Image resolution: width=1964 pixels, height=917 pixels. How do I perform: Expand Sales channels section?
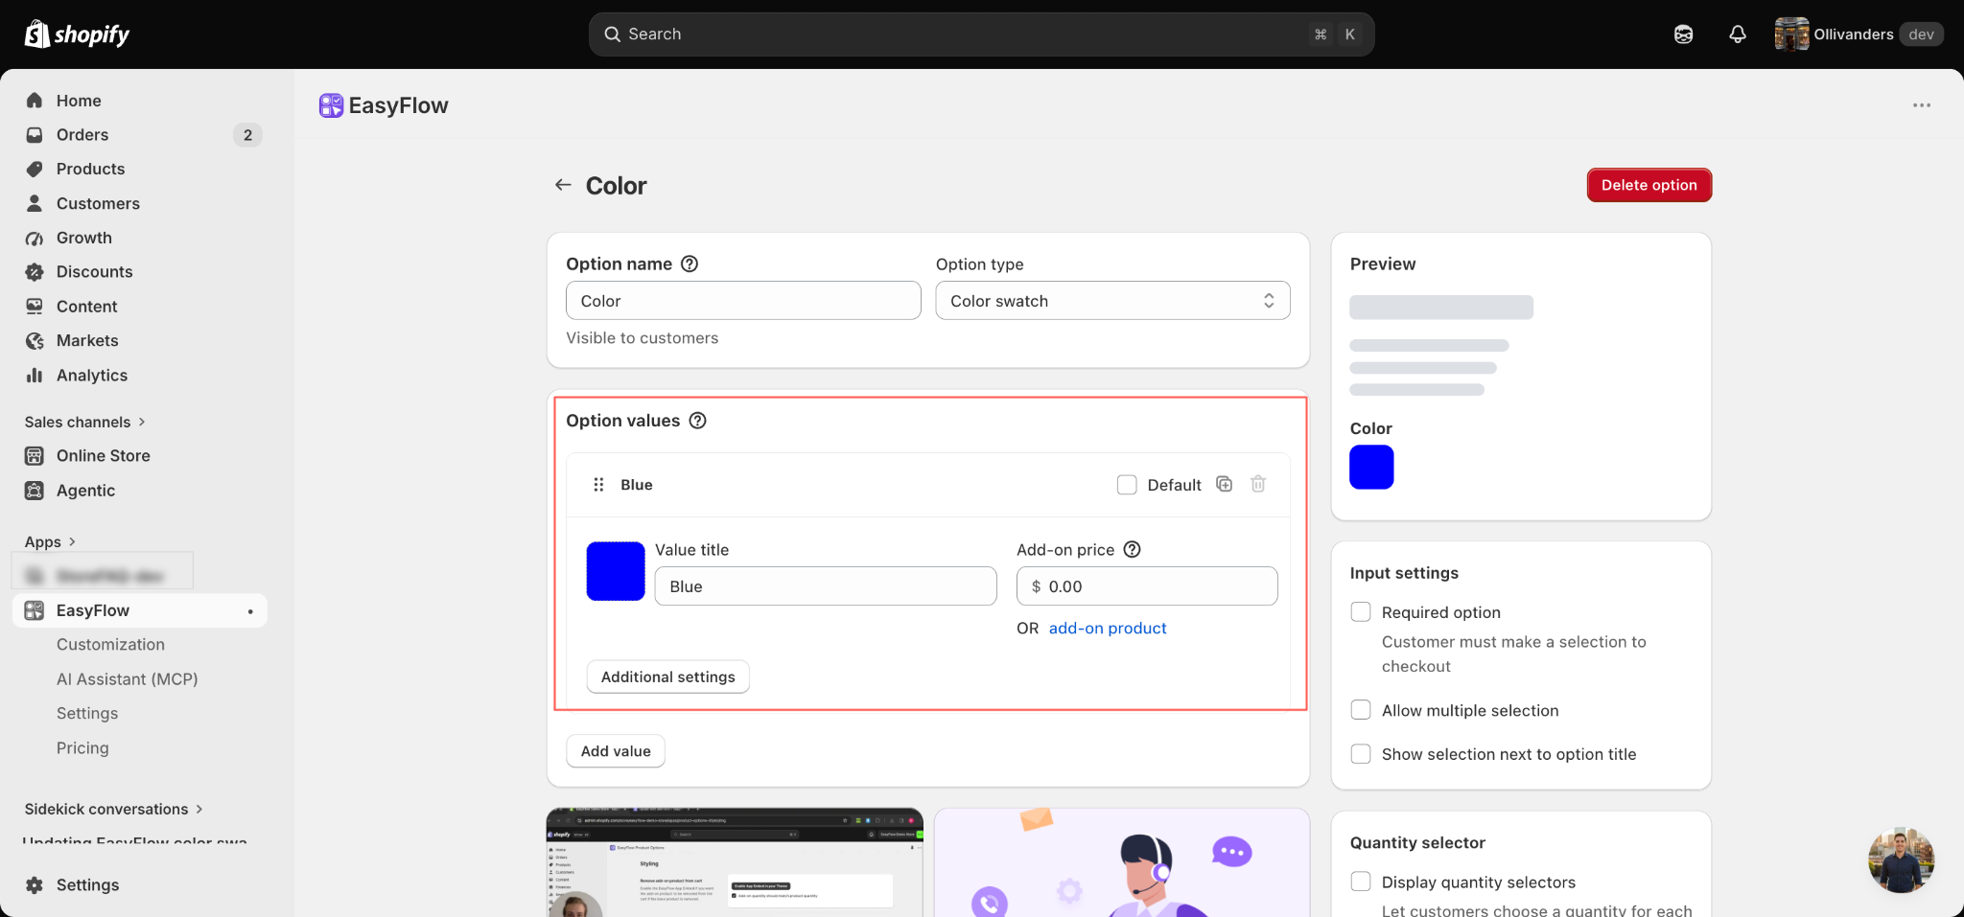84,422
